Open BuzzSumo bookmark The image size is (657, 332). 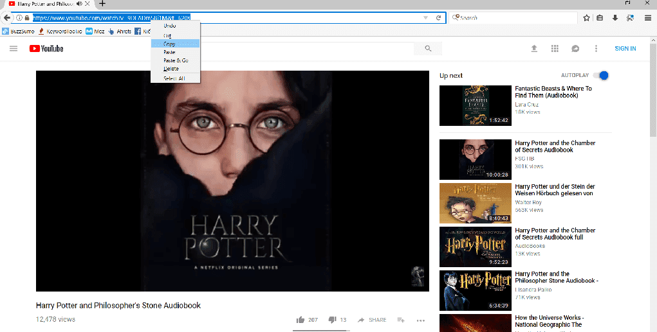coord(17,31)
